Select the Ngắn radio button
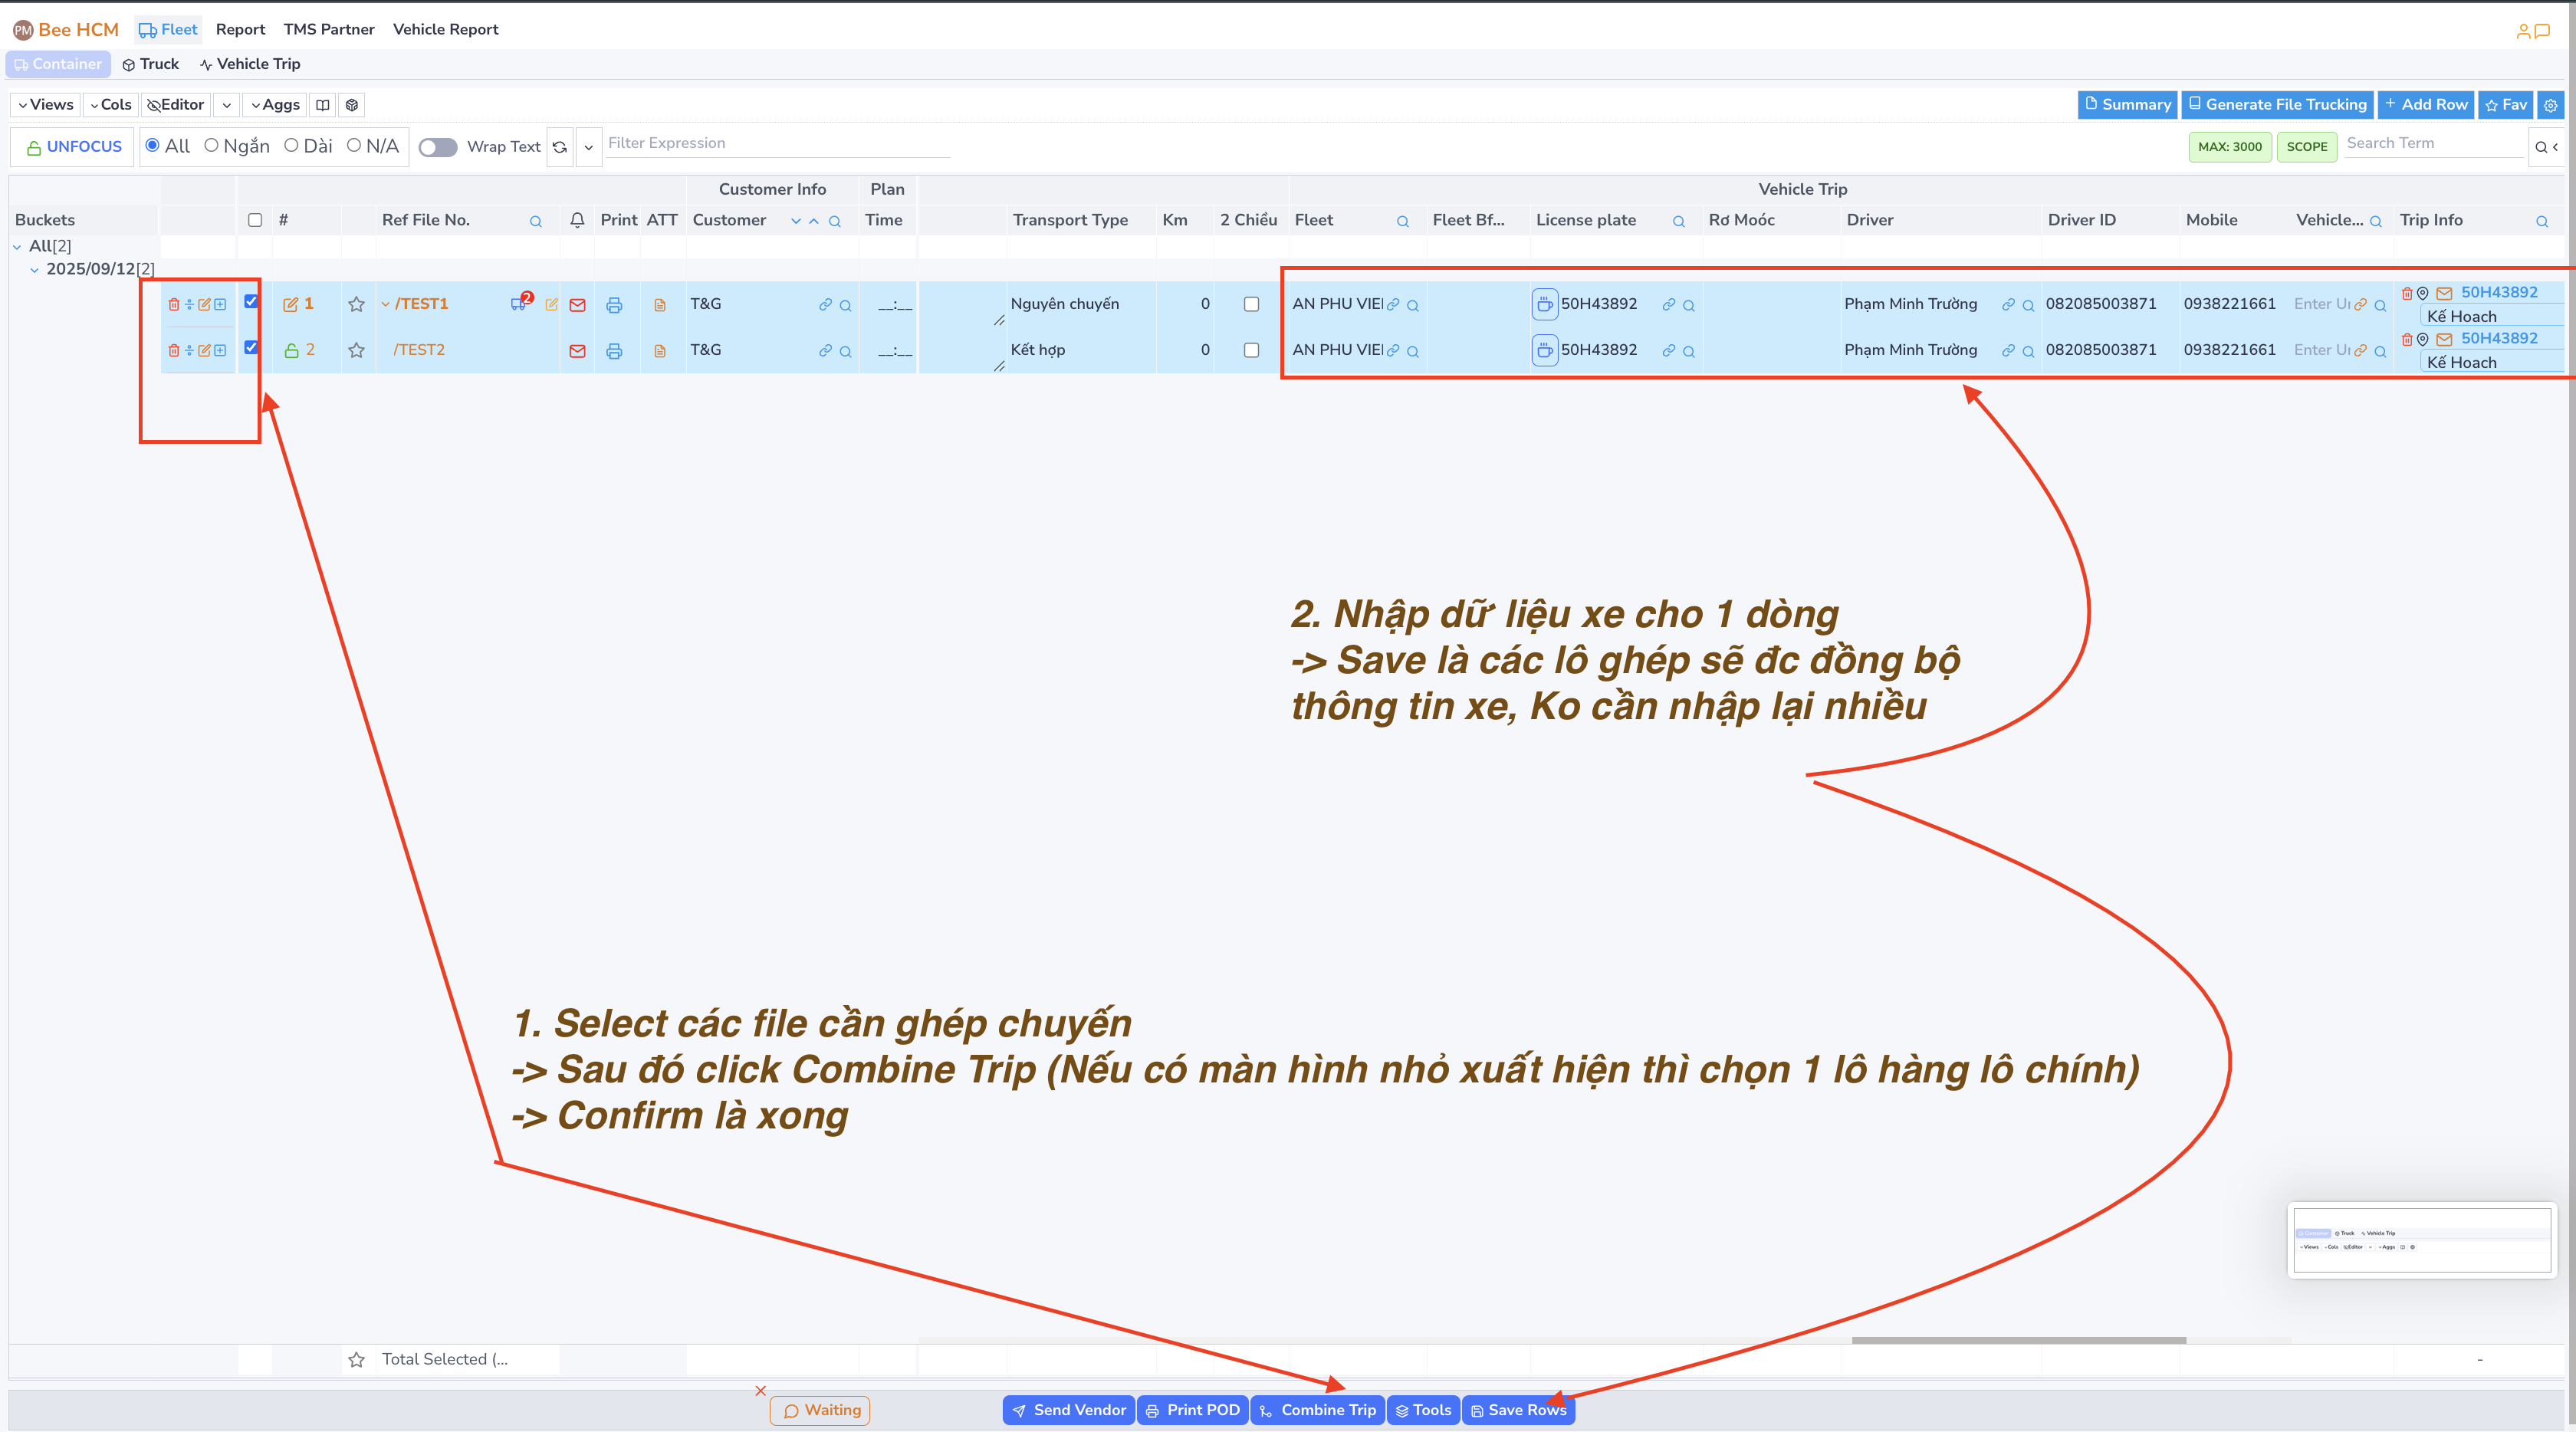 [x=212, y=146]
